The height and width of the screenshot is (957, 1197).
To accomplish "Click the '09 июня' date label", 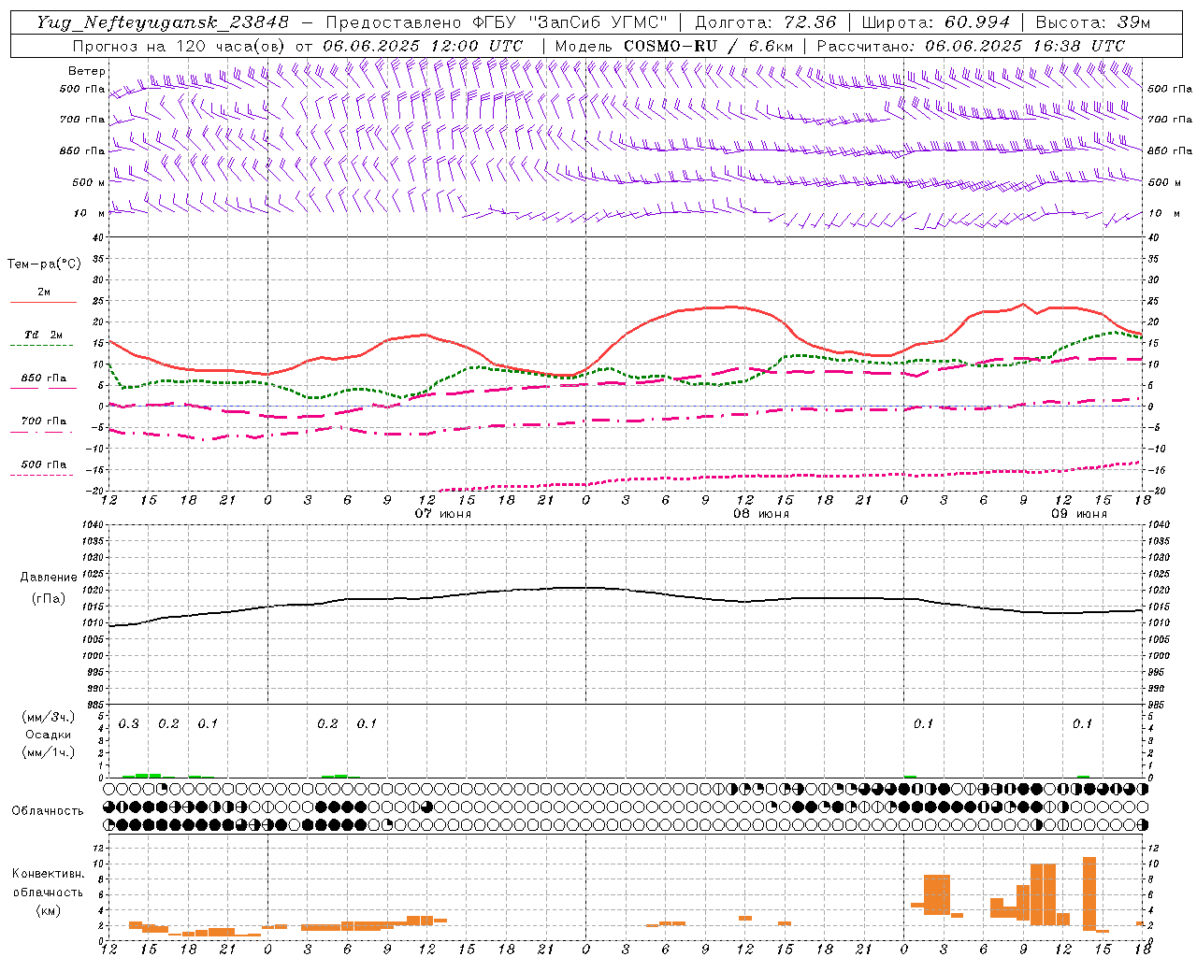I will click(x=1079, y=514).
